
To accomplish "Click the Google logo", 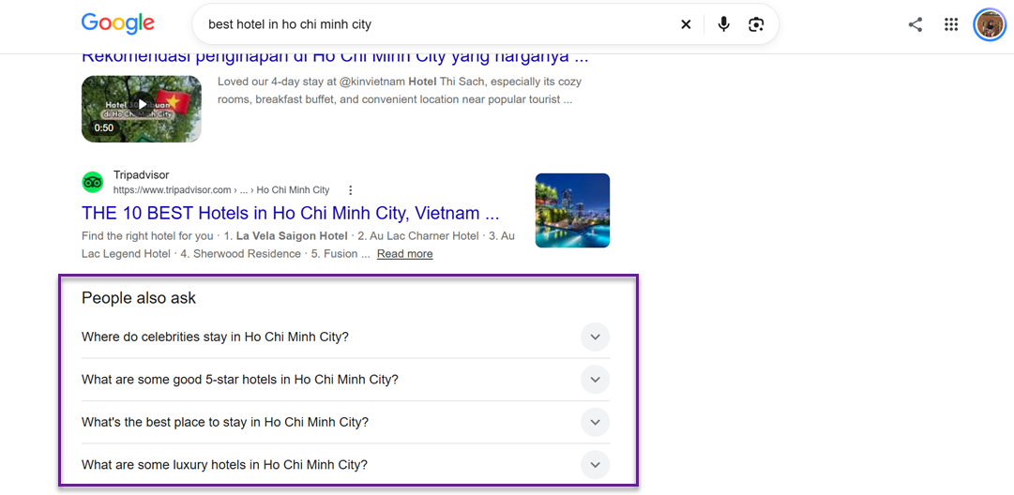I will point(117,24).
